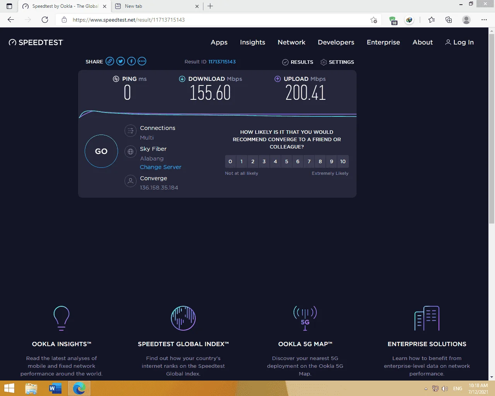Click Change Server link

160,167
